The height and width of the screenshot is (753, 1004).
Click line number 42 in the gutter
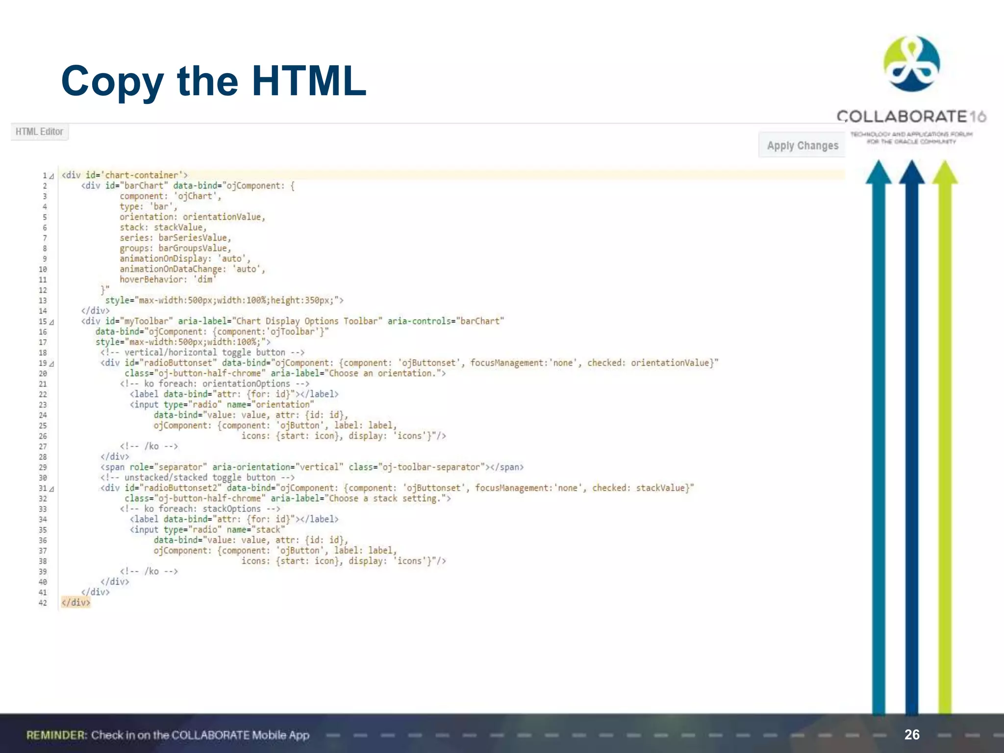point(43,603)
